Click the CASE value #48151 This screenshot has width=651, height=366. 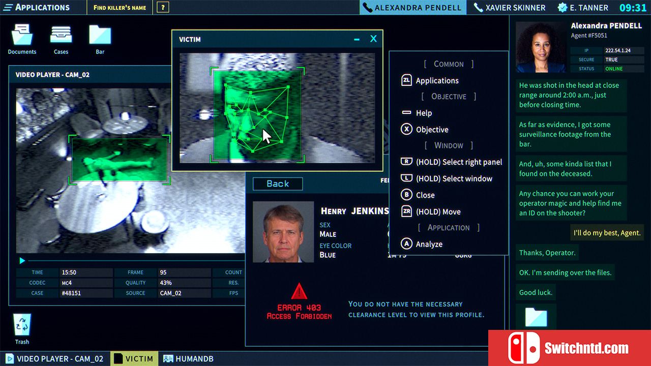(86, 293)
